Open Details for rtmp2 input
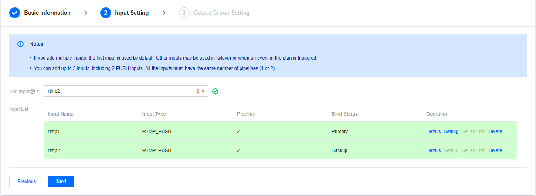This screenshot has width=536, height=196. coord(433,150)
